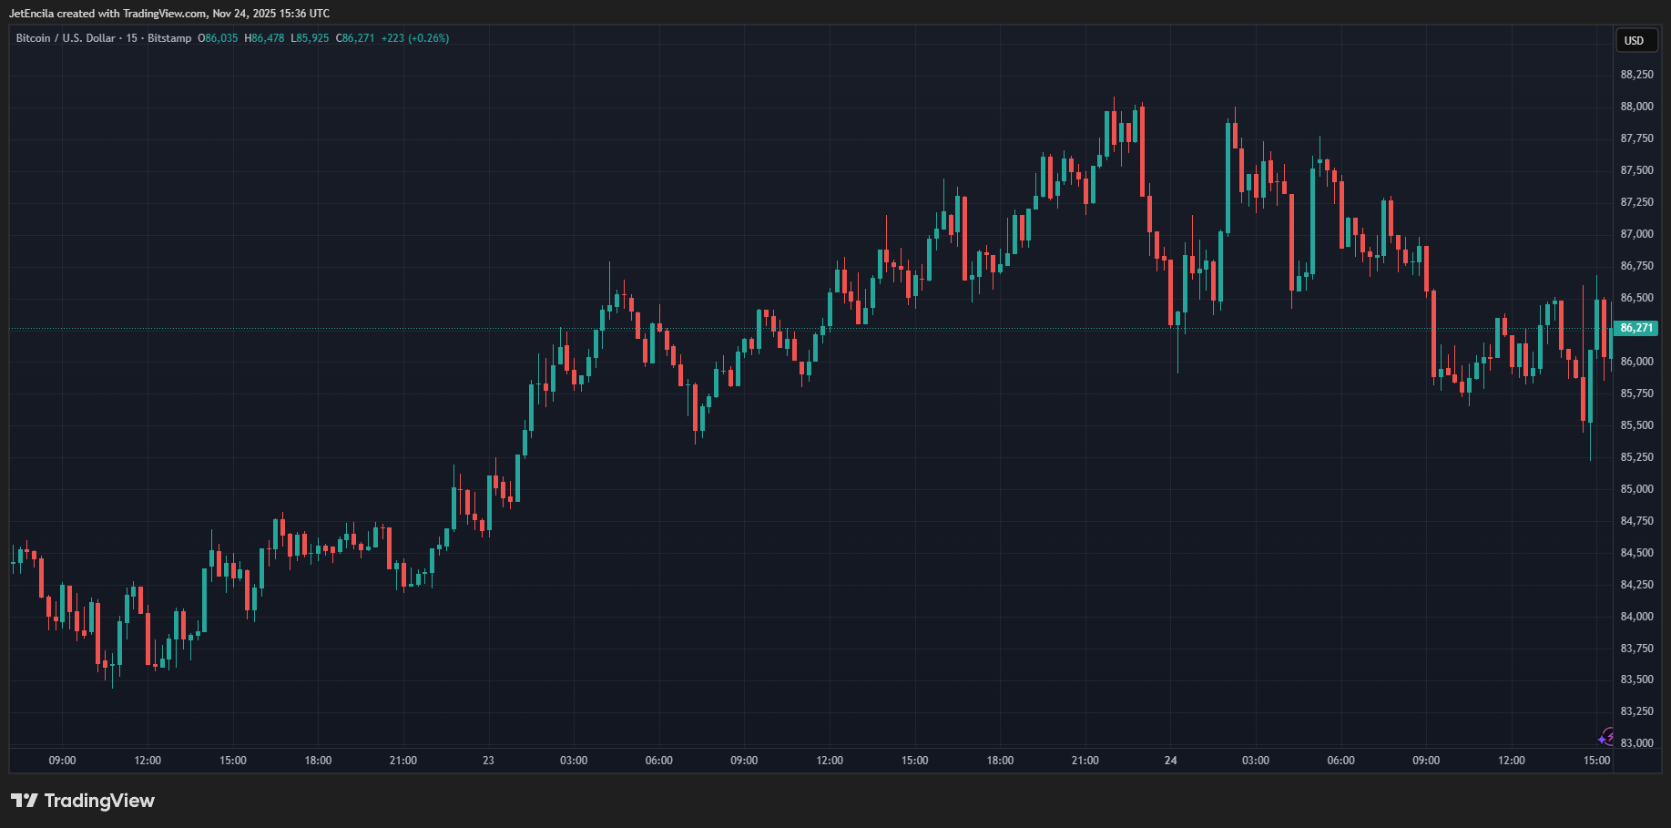1671x828 pixels.
Task: Click the 85,000 price axis label
Action: pos(1636,489)
